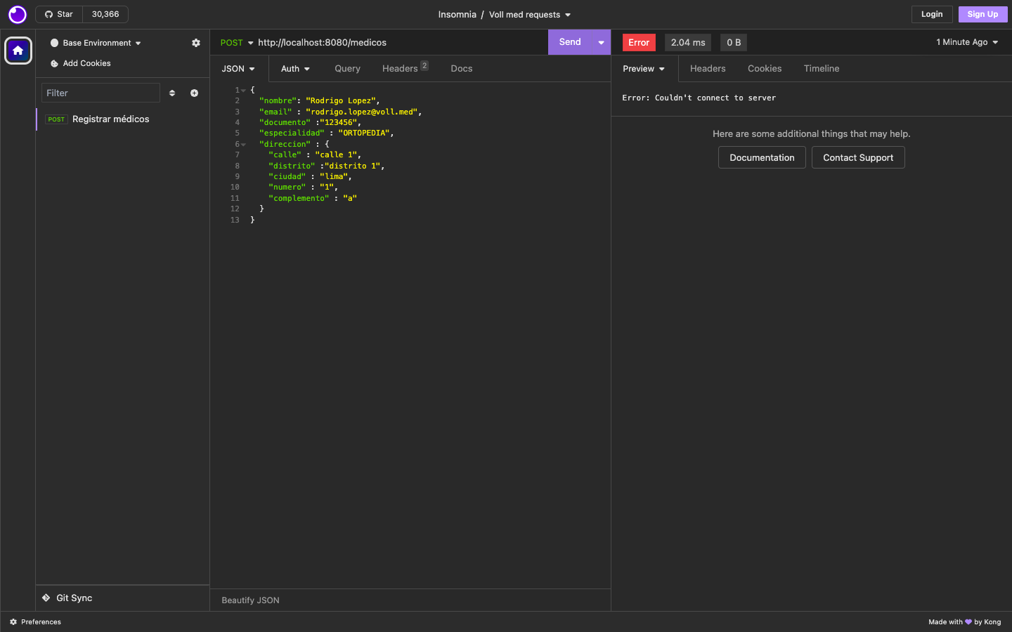Click the Error status badge
This screenshot has height=632, width=1012.
639,42
